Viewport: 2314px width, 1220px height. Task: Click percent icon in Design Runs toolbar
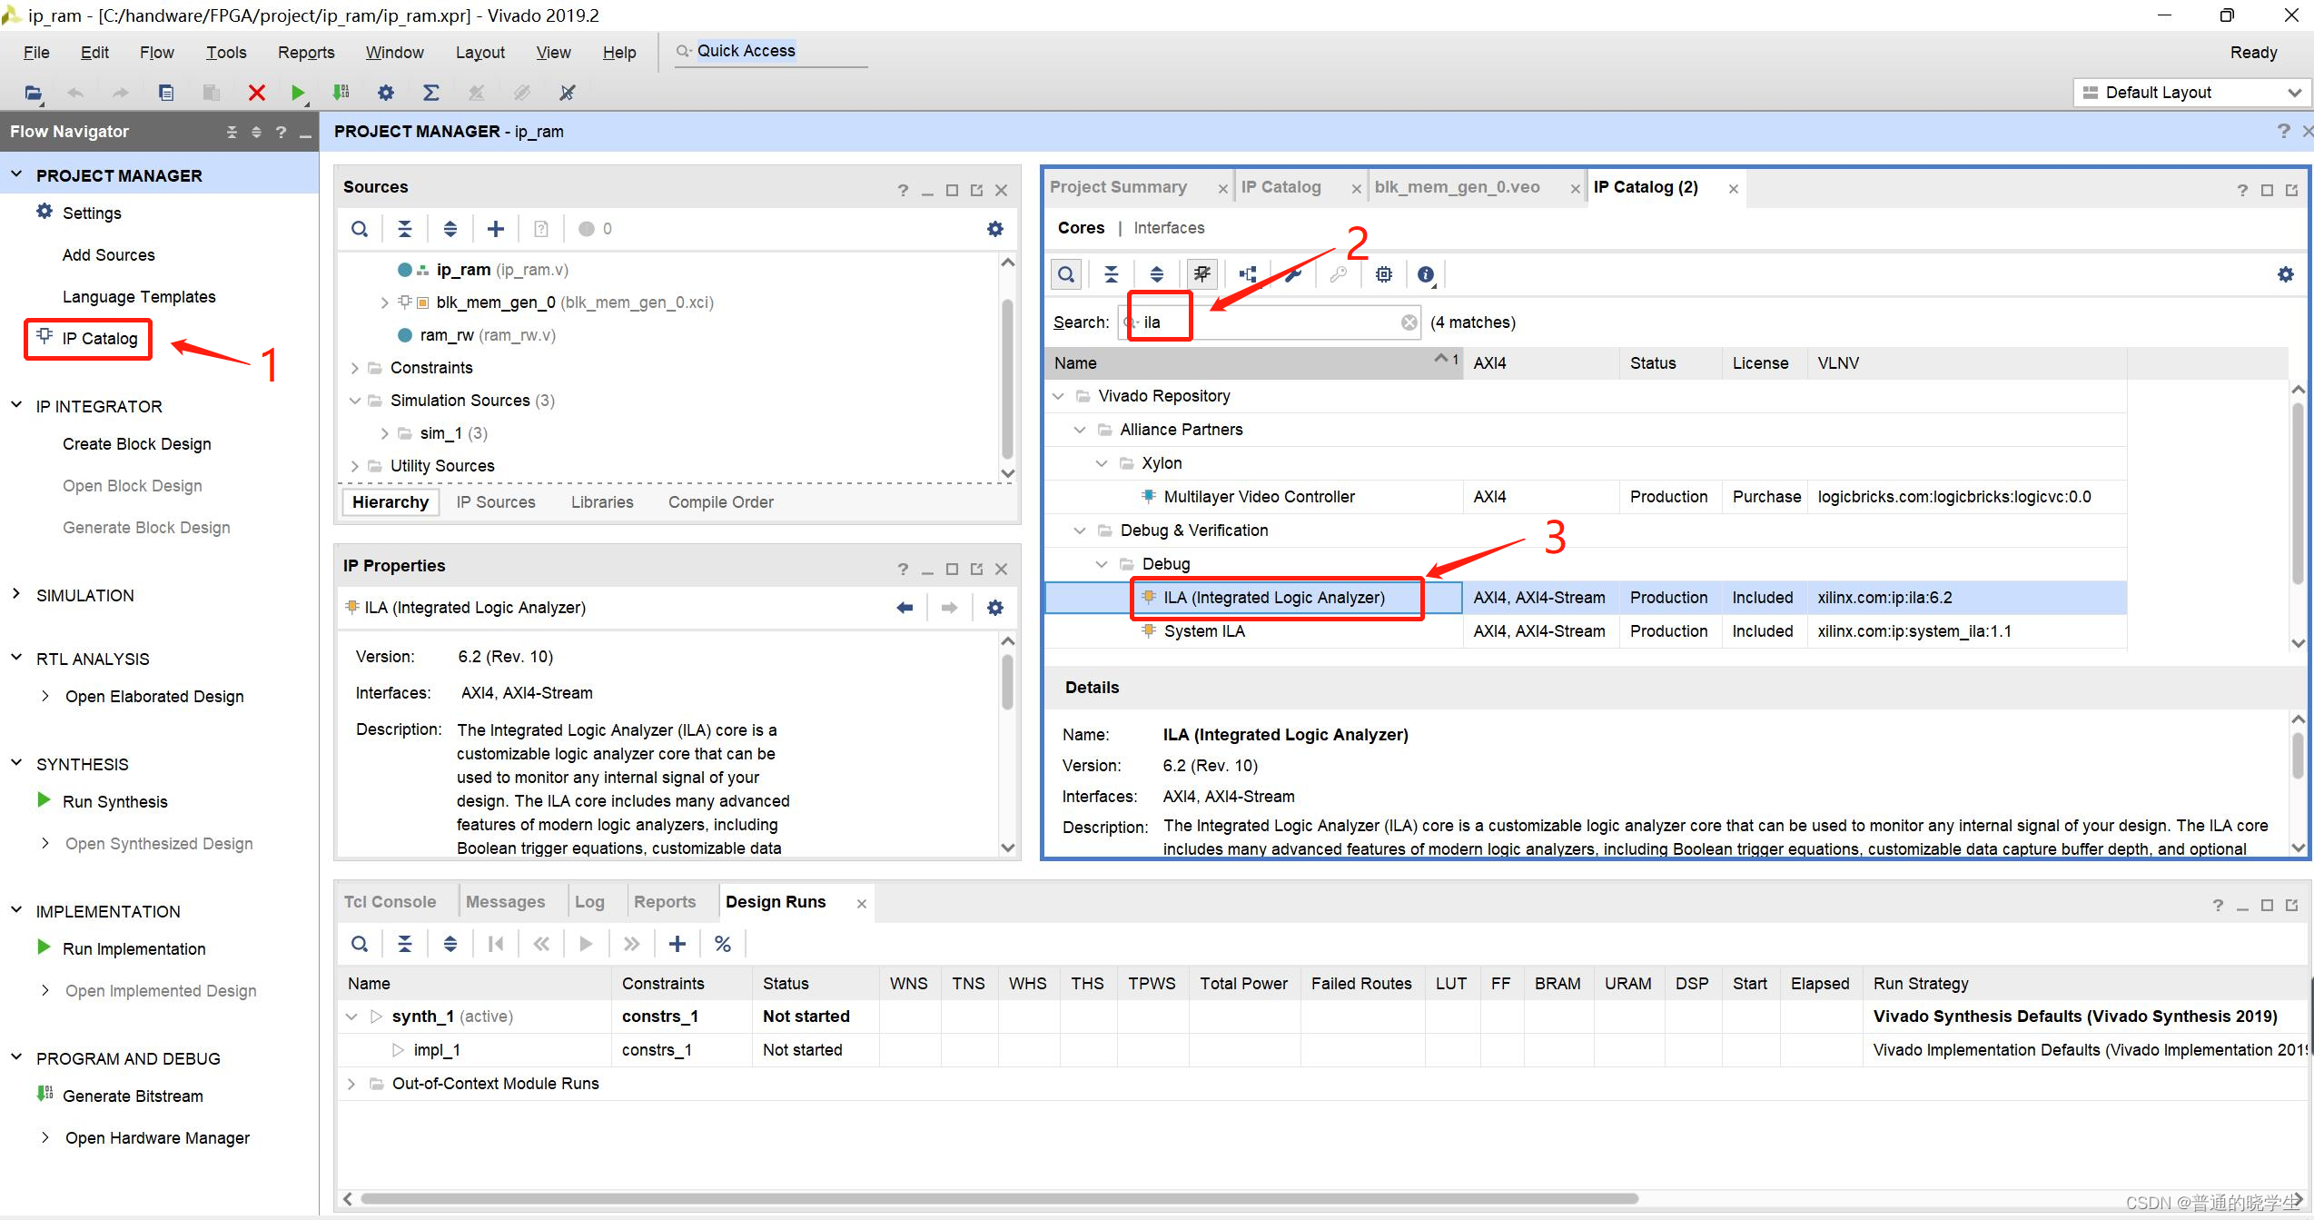coord(723,944)
